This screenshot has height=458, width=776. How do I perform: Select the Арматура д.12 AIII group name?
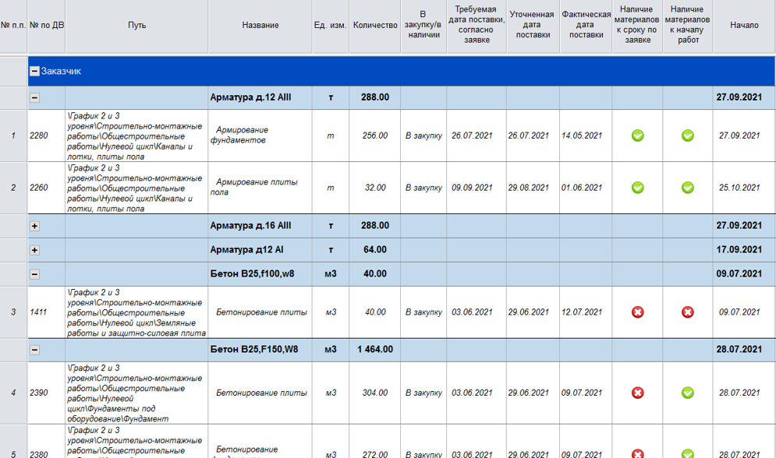(x=250, y=97)
